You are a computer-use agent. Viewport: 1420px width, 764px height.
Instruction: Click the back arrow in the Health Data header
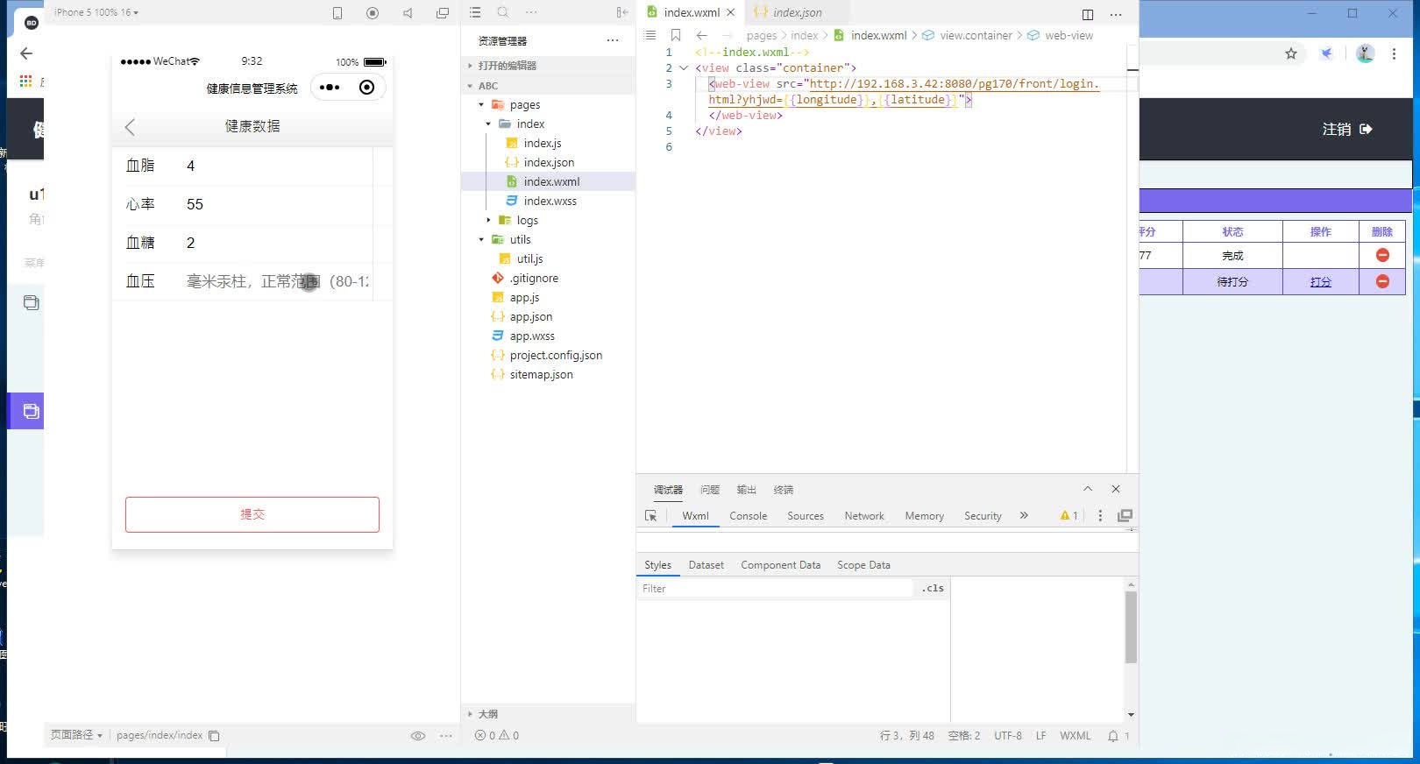[x=130, y=127]
